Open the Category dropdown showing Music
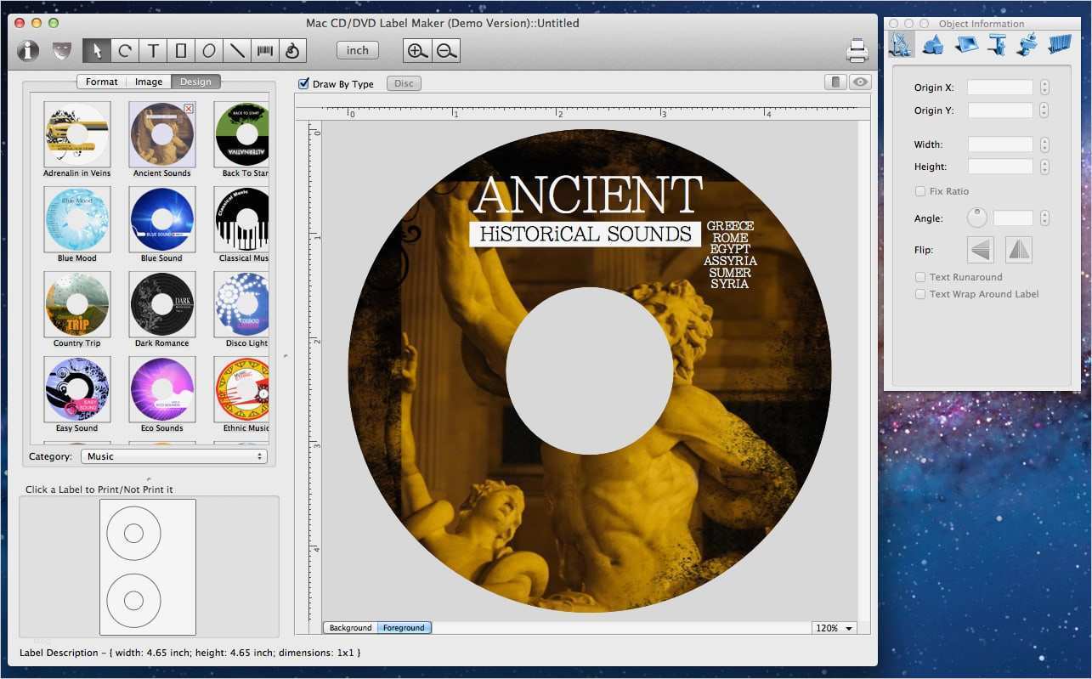 [174, 456]
